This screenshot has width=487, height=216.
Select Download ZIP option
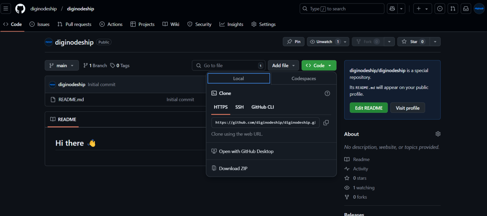(233, 168)
